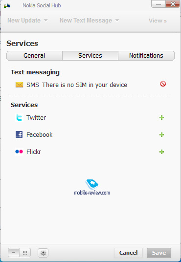Click the Flickr dots icon
This screenshot has width=181, height=262.
click(x=19, y=152)
